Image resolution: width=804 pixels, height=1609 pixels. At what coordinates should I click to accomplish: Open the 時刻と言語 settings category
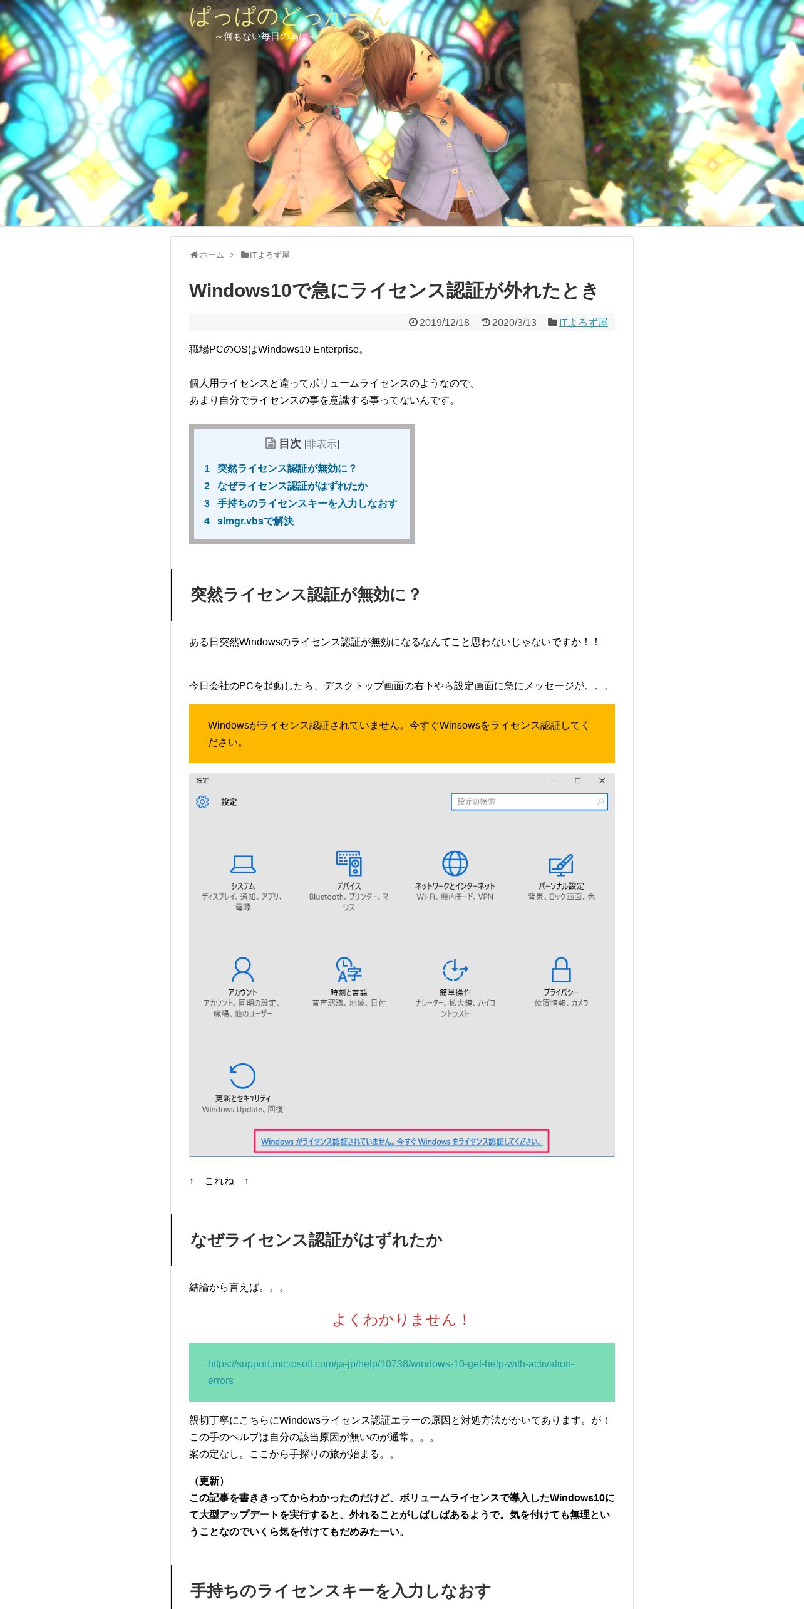[x=349, y=982]
